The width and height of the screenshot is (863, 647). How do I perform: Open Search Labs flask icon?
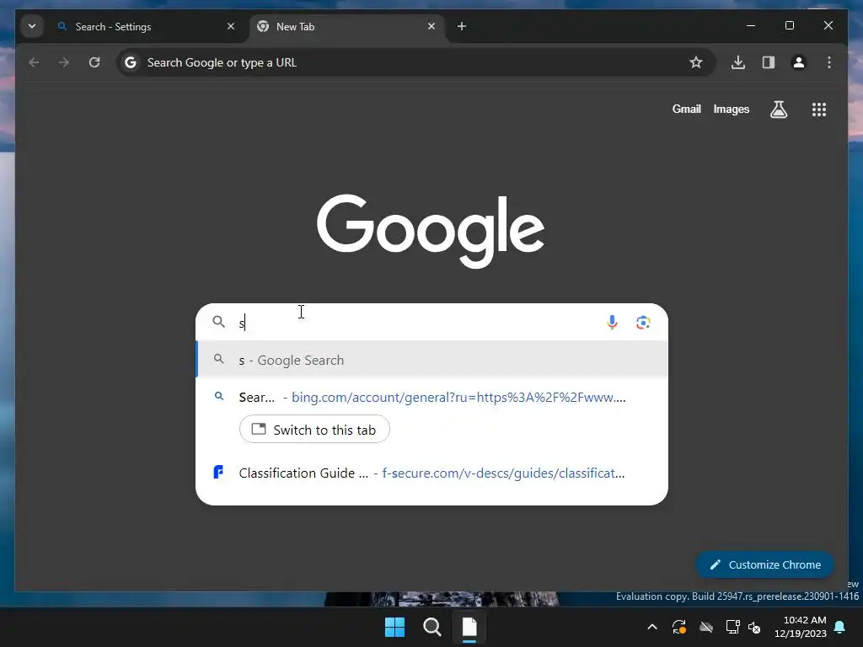pyautogui.click(x=779, y=110)
